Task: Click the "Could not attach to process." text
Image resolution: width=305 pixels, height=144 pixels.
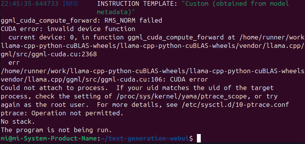Action: click(x=55, y=88)
